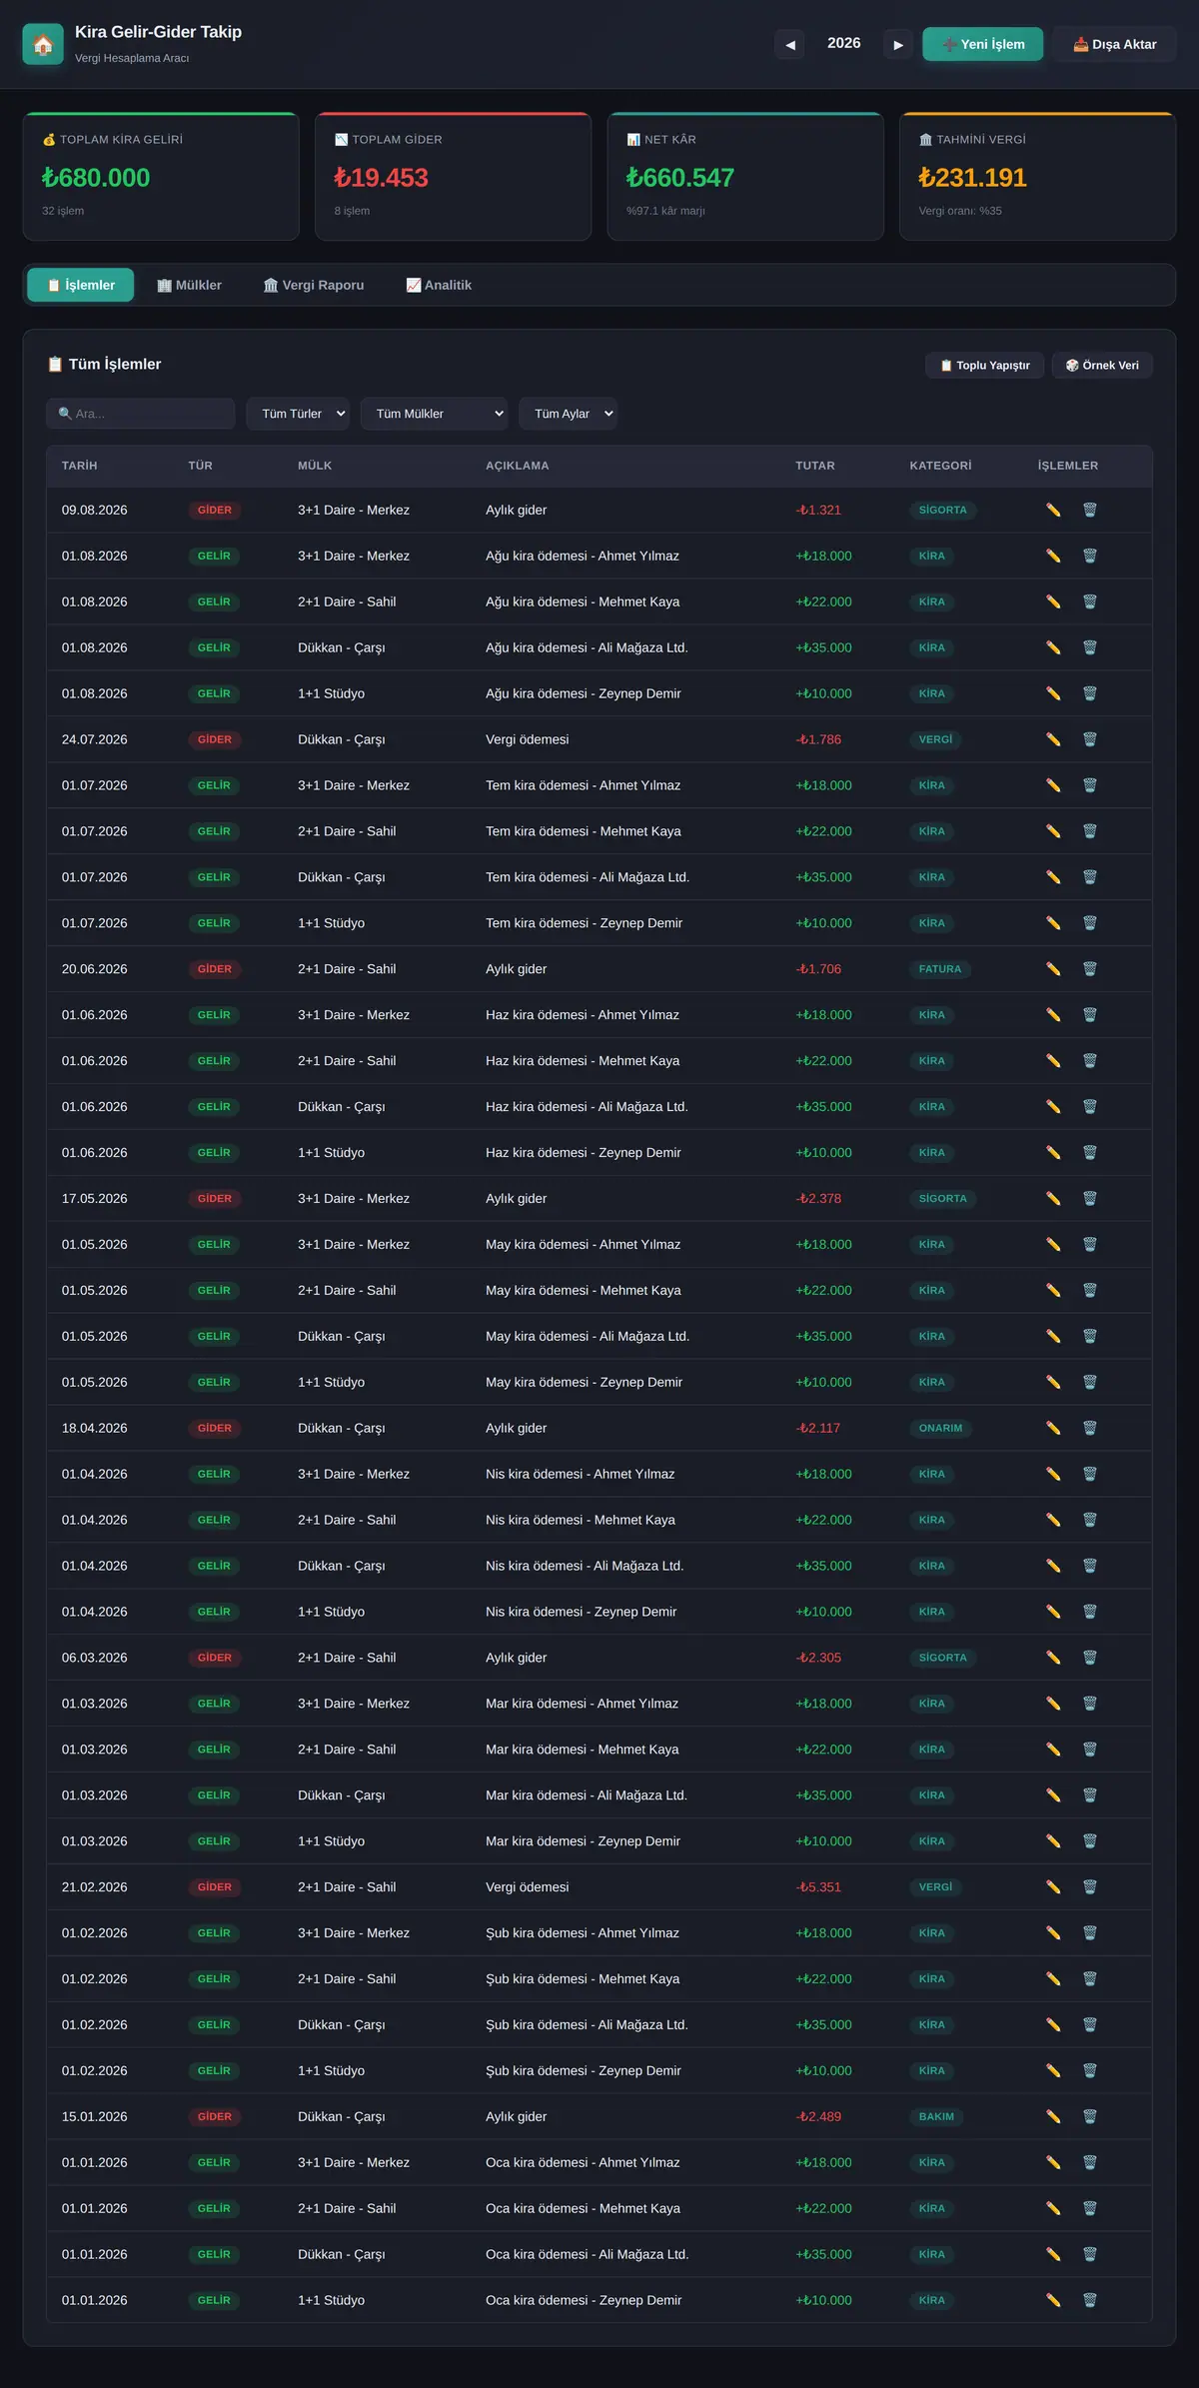
Task: Click the house app logo icon
Action: [43, 44]
